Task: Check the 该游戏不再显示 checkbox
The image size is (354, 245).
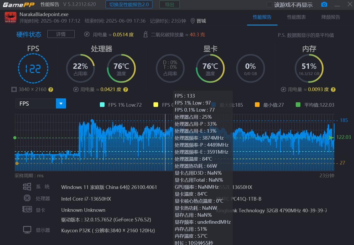Action: pyautogui.click(x=269, y=5)
